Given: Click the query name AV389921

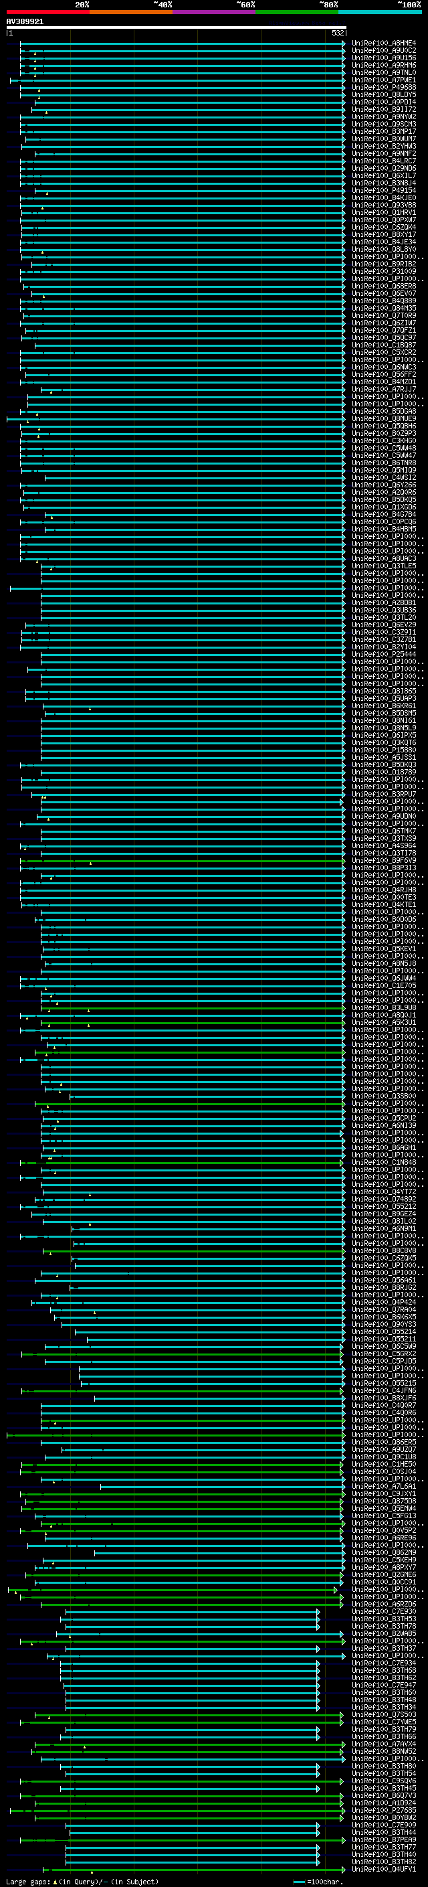Looking at the screenshot, I should (x=25, y=21).
